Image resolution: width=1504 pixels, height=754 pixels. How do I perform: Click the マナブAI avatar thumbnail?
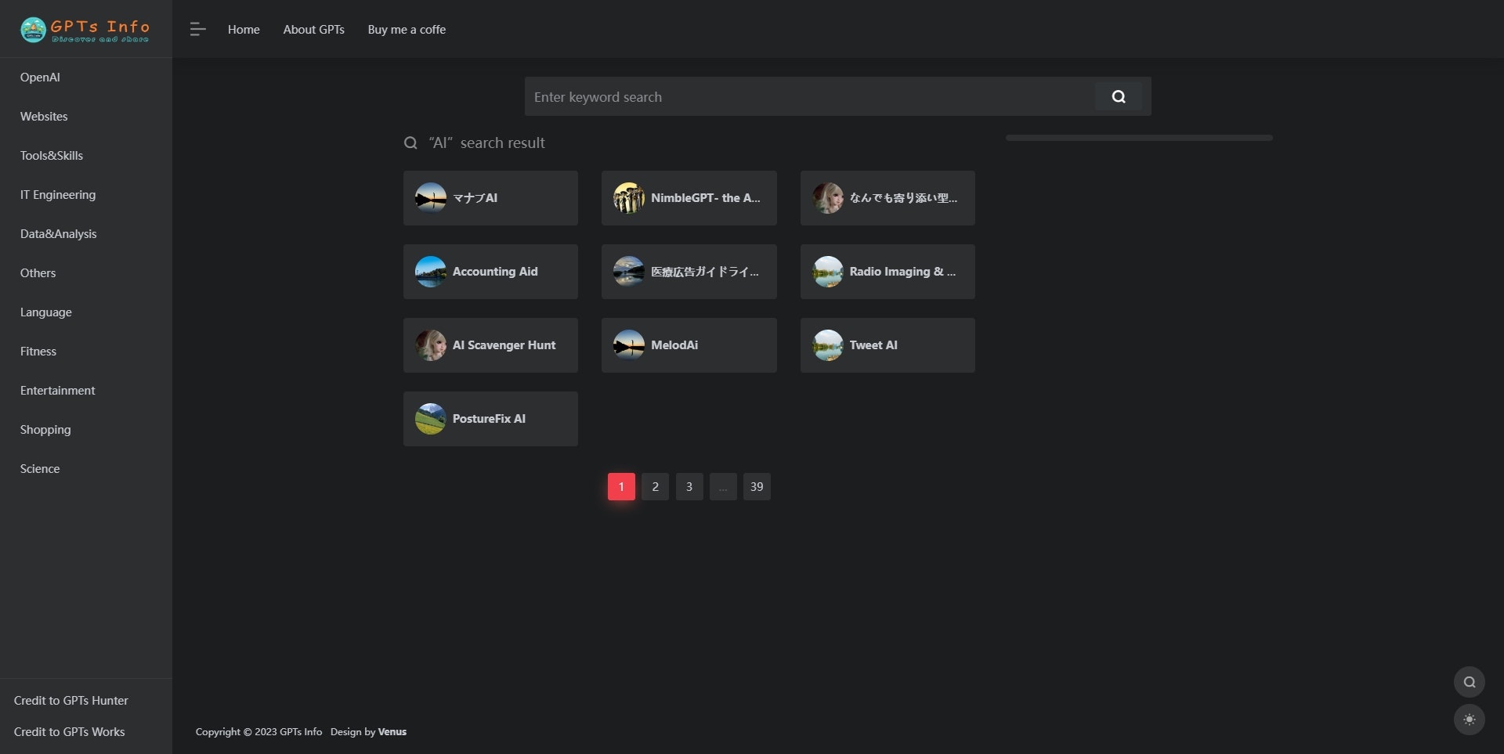tap(431, 198)
